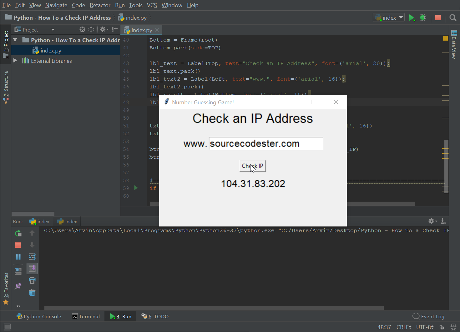
Task: Collapse all nodes in the Project view
Action: coord(91,29)
